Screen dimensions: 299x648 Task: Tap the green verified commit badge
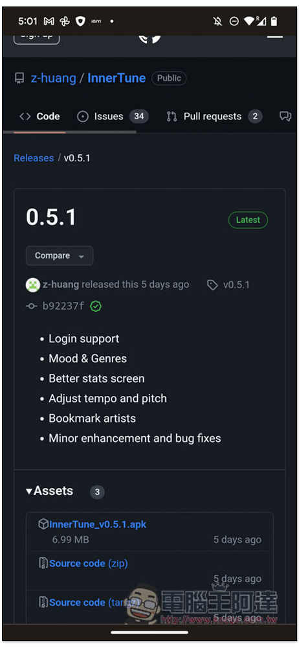[x=96, y=307]
